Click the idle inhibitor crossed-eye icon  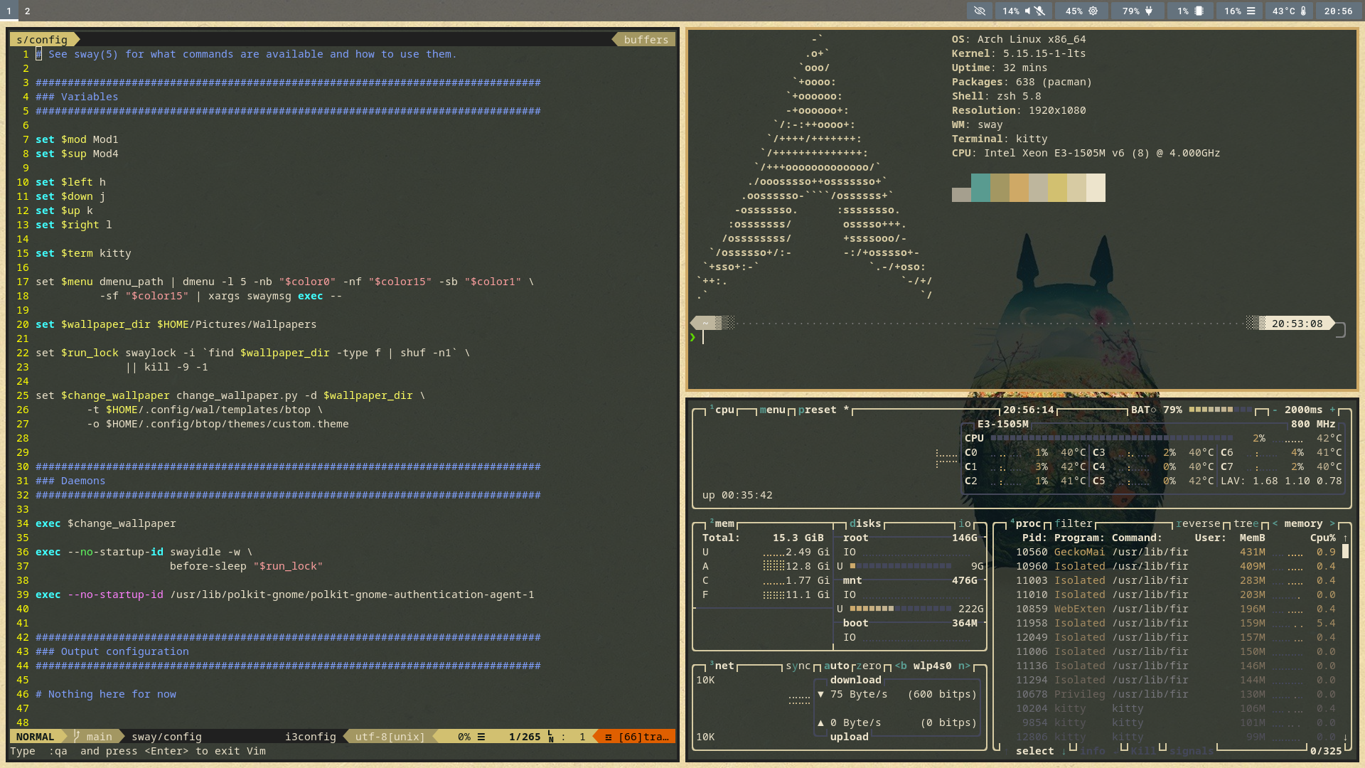click(980, 11)
